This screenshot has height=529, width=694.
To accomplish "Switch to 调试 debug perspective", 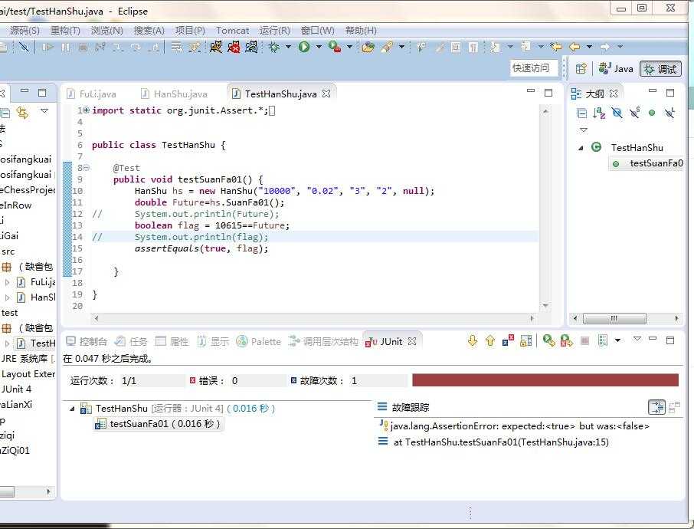I will pos(660,69).
